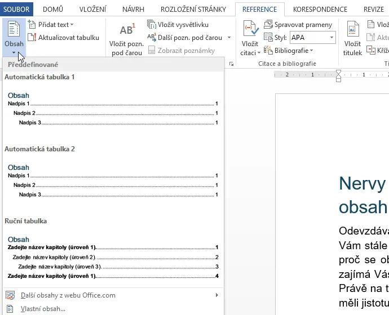Click Aktualizovat tabulku label

click(x=69, y=38)
